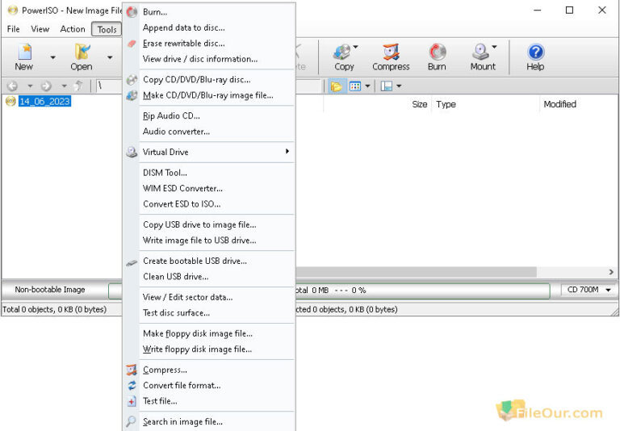620x431 pixels.
Task: Open the File menu
Action: (x=13, y=29)
